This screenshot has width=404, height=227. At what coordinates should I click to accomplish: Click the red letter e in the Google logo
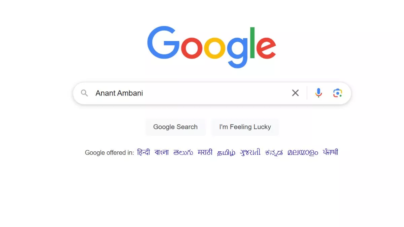[x=266, y=48]
